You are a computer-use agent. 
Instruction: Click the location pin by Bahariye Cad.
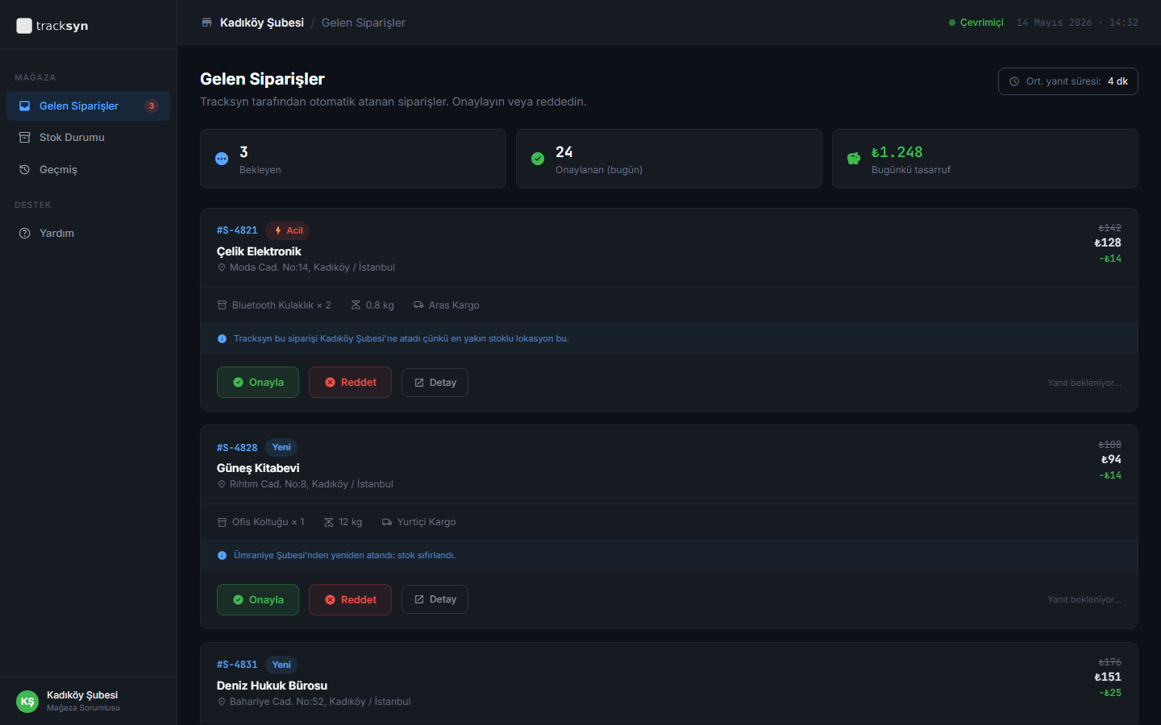coord(222,702)
